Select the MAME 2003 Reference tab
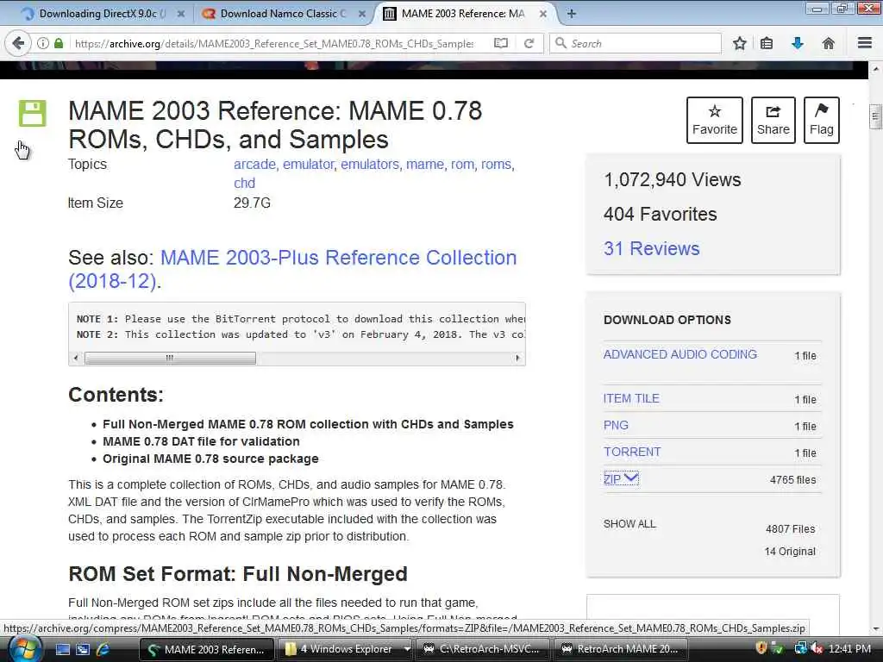Screen dimensions: 883x662 point(462,14)
